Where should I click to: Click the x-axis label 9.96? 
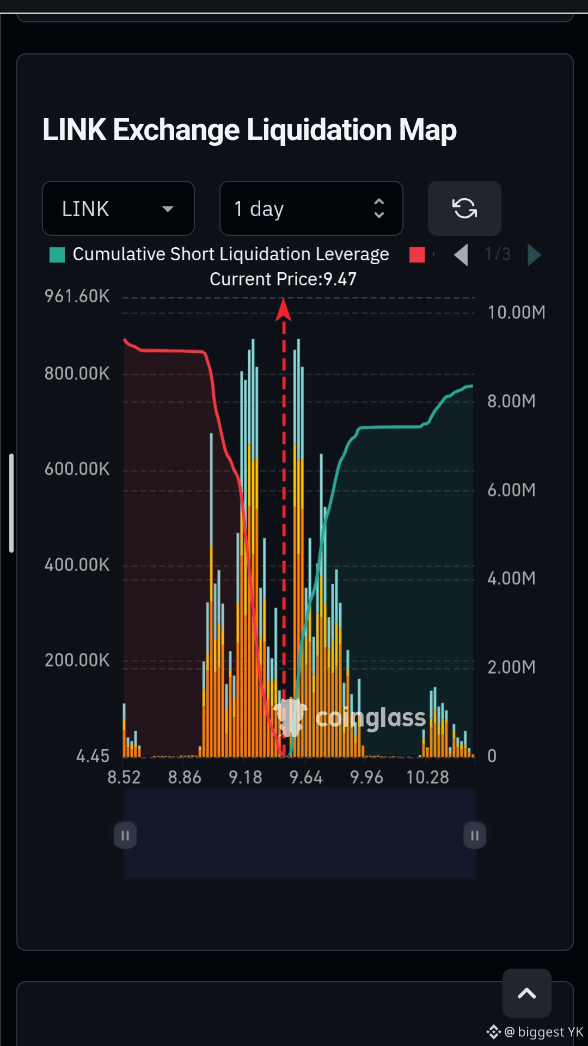pos(366,777)
